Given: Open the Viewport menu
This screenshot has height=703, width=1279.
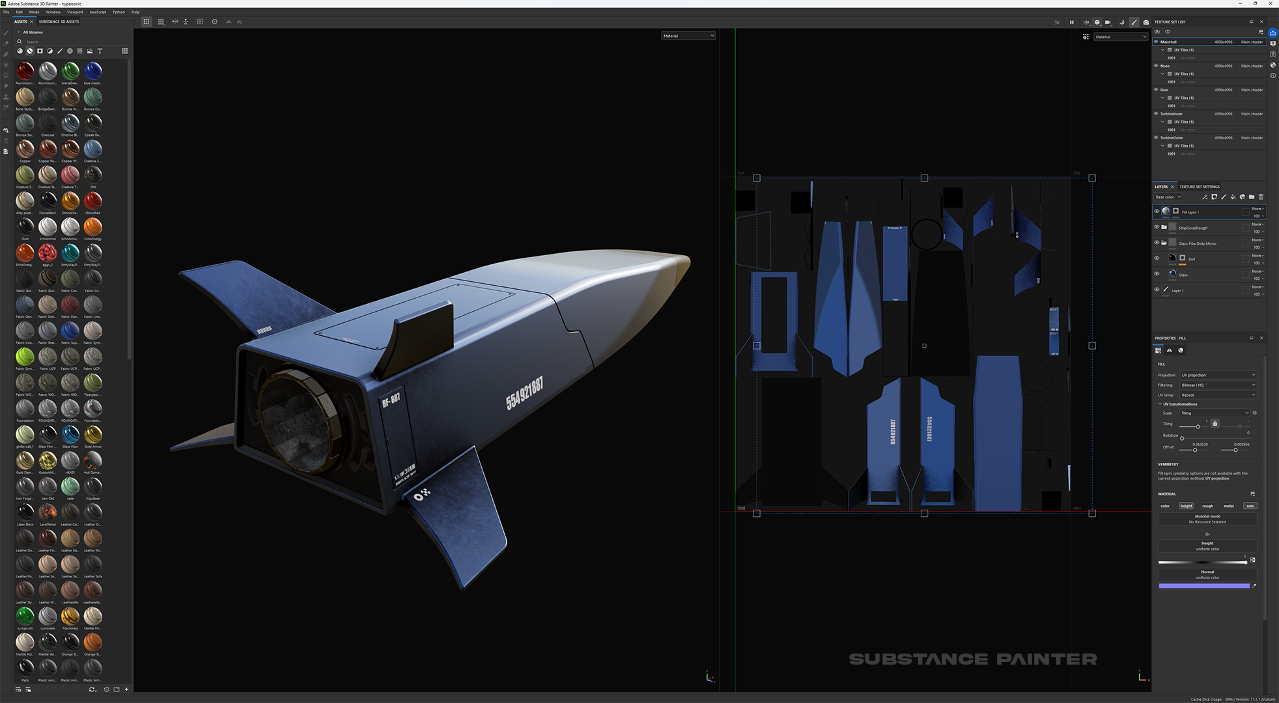Looking at the screenshot, I should pyautogui.click(x=75, y=12).
